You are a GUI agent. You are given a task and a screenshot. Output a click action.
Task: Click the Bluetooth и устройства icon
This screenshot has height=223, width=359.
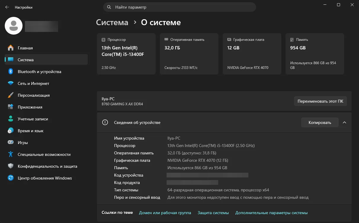[x=11, y=72]
